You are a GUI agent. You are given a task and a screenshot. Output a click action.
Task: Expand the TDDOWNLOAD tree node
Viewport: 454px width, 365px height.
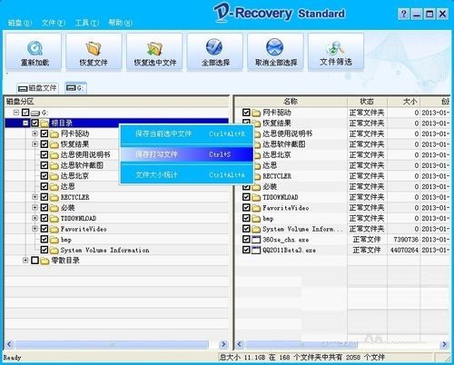coord(35,218)
